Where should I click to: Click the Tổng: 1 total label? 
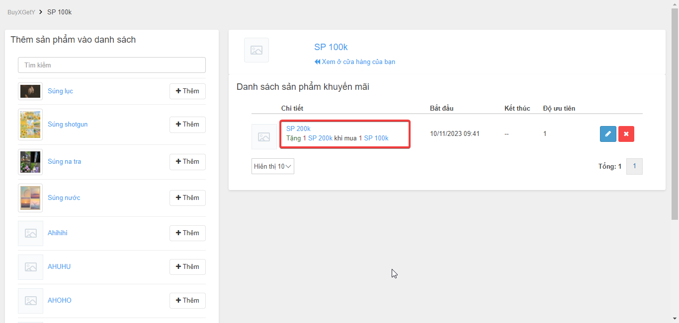click(610, 167)
